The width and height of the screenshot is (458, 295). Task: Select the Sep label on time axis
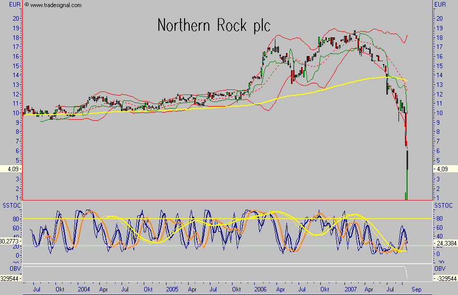(x=417, y=289)
